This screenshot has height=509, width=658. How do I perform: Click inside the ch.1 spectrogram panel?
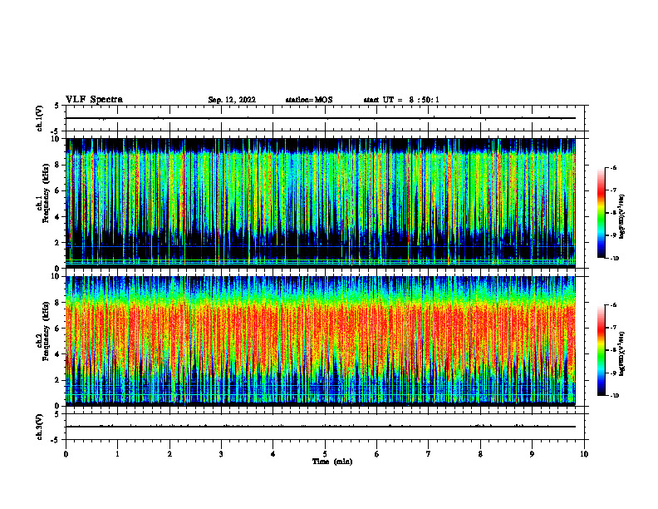(x=321, y=203)
